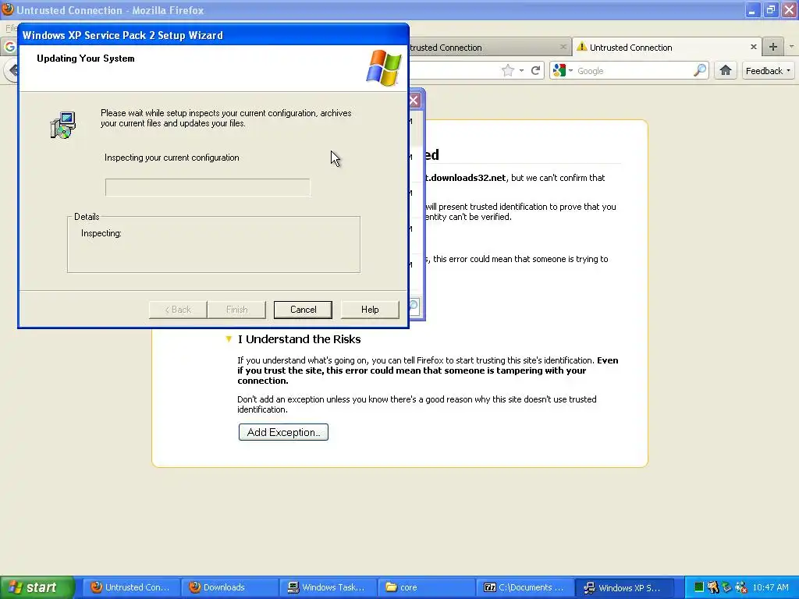Open the bookmark star dropdown arrow
The image size is (799, 599).
(x=521, y=71)
